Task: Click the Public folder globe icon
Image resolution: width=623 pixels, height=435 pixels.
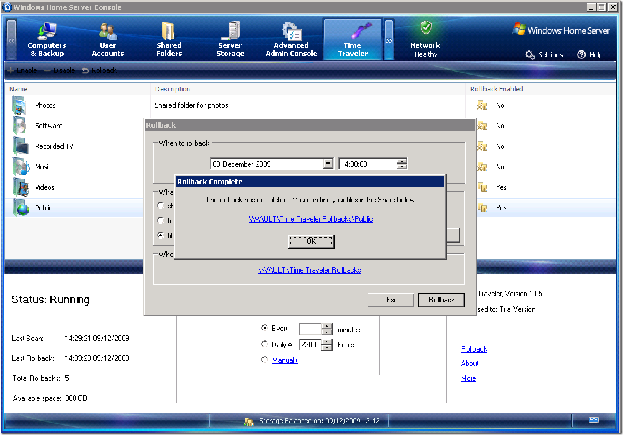Action: [21, 208]
